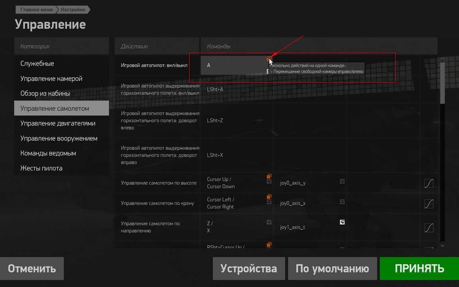
Task: Click the Действия column header
Action: (x=157, y=46)
